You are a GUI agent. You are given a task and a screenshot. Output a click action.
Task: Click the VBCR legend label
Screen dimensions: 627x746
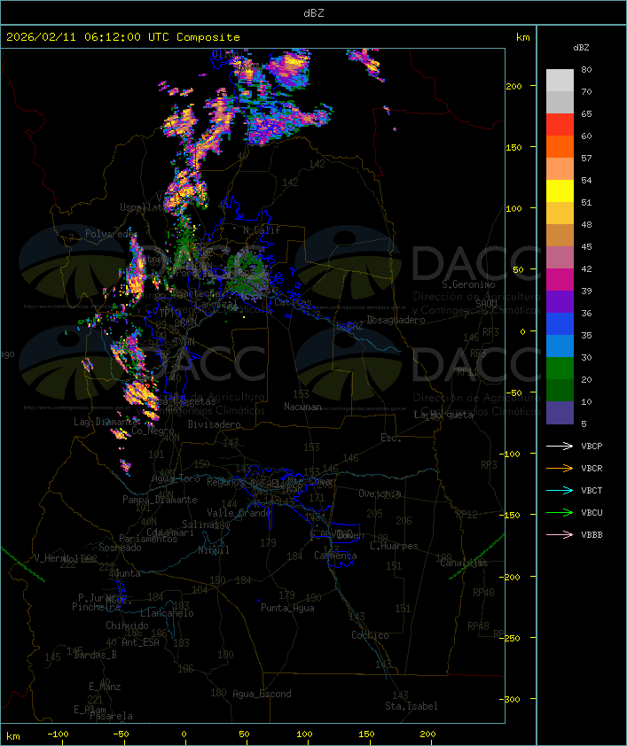pyautogui.click(x=592, y=469)
